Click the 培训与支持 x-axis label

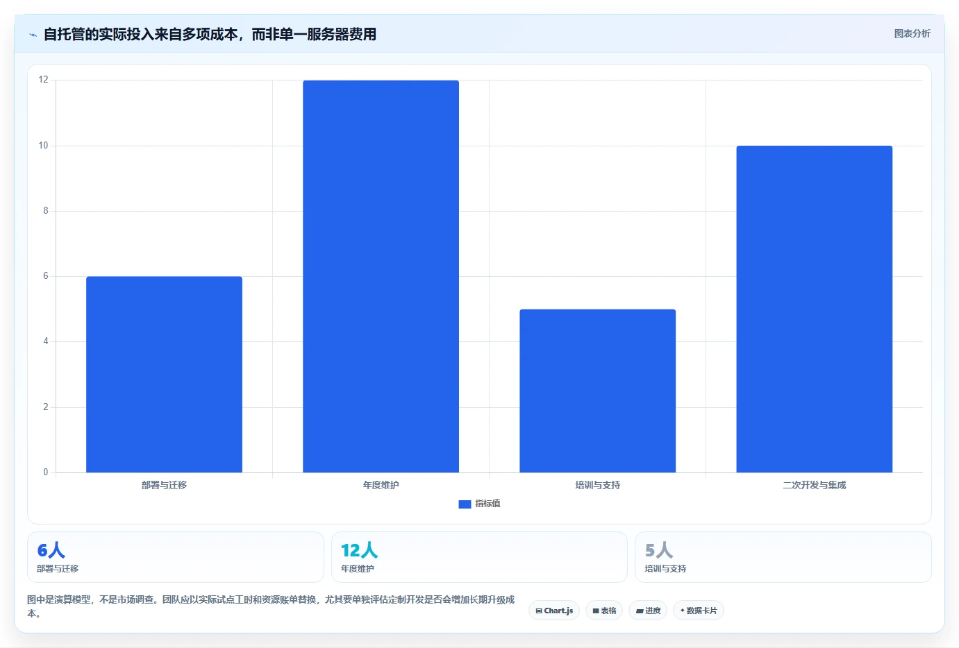point(597,485)
